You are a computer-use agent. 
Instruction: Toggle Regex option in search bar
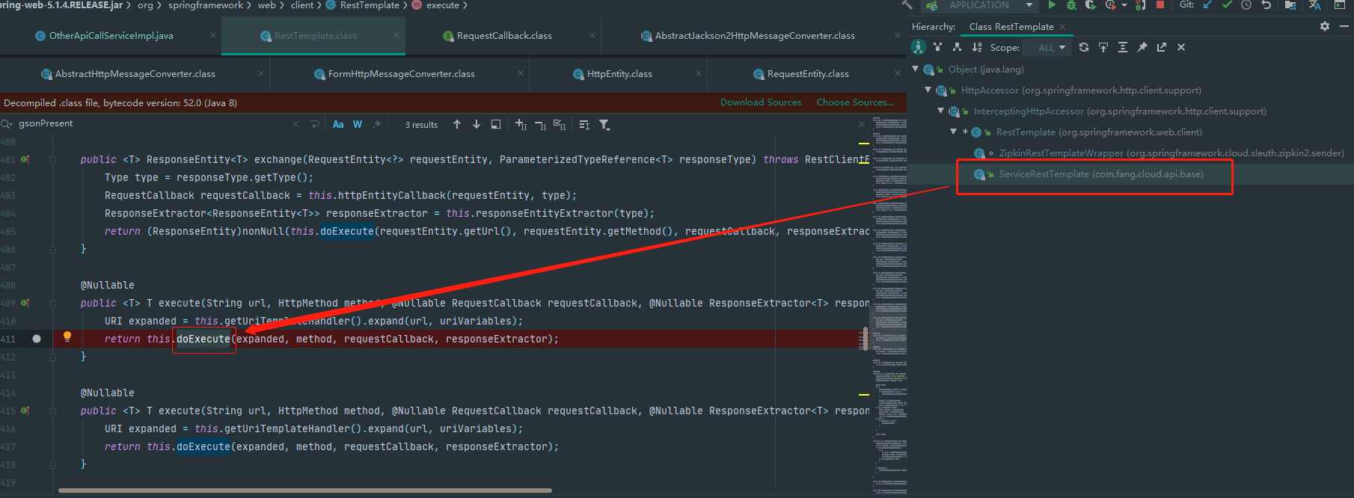click(x=377, y=125)
